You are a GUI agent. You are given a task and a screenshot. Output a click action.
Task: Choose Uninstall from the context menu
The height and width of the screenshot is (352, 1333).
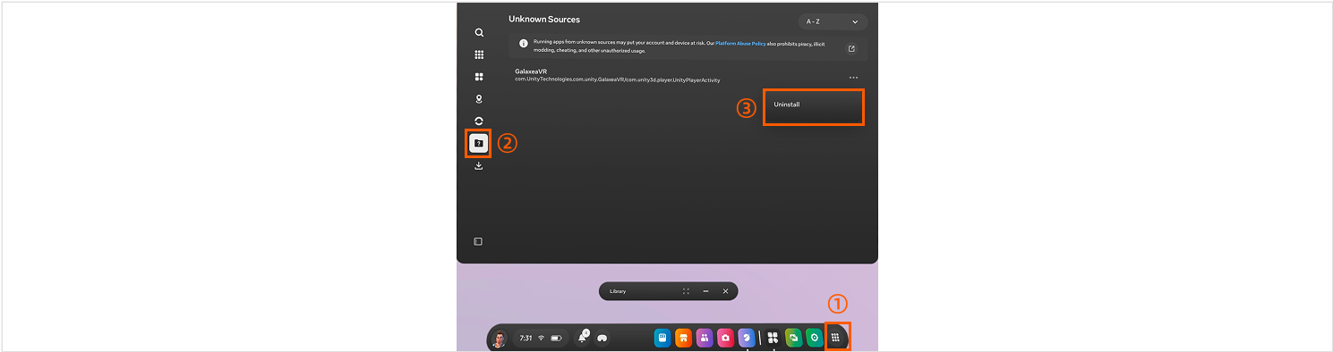(x=814, y=107)
